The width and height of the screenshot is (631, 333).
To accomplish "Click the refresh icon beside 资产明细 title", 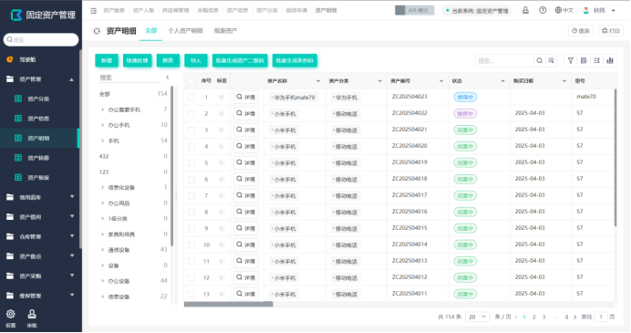I will [x=97, y=31].
